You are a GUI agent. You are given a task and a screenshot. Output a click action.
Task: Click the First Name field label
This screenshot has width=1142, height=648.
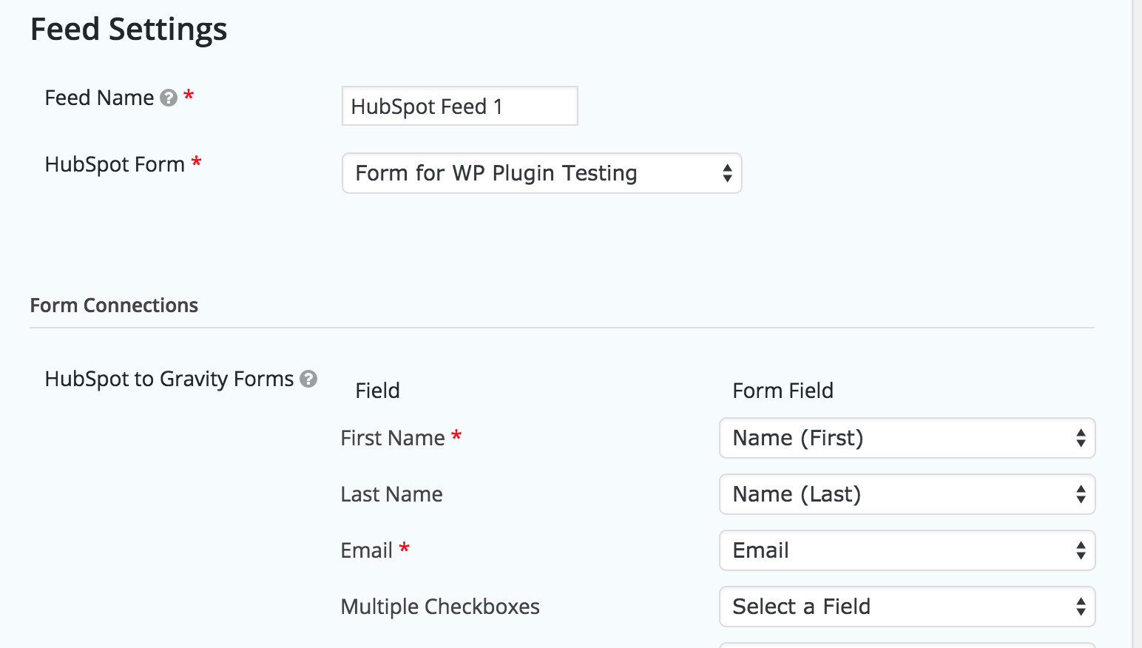[x=393, y=438]
